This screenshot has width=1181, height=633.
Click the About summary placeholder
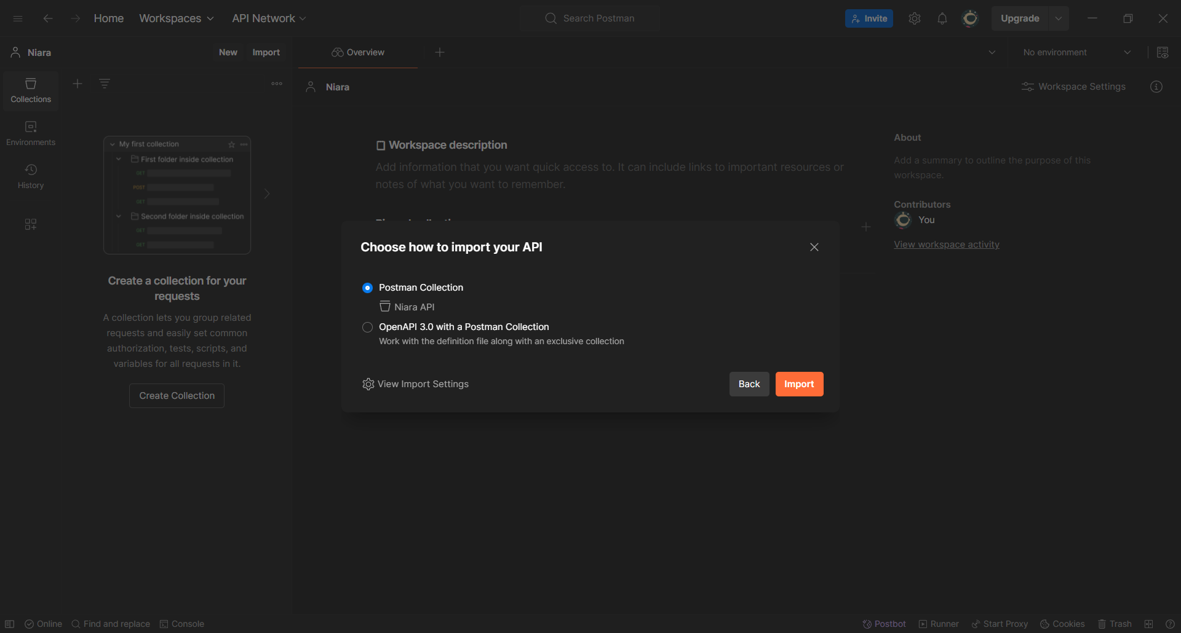tap(992, 168)
